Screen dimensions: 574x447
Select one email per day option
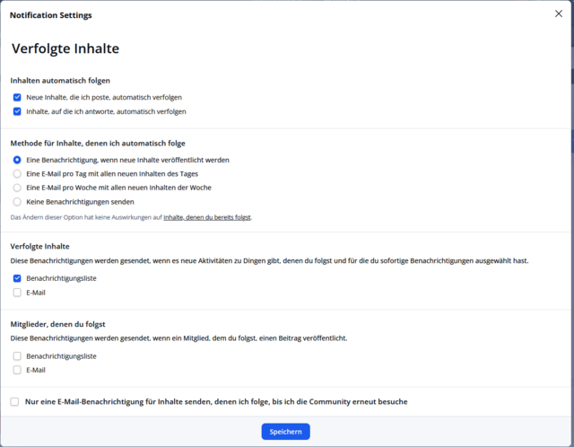pyautogui.click(x=17, y=173)
